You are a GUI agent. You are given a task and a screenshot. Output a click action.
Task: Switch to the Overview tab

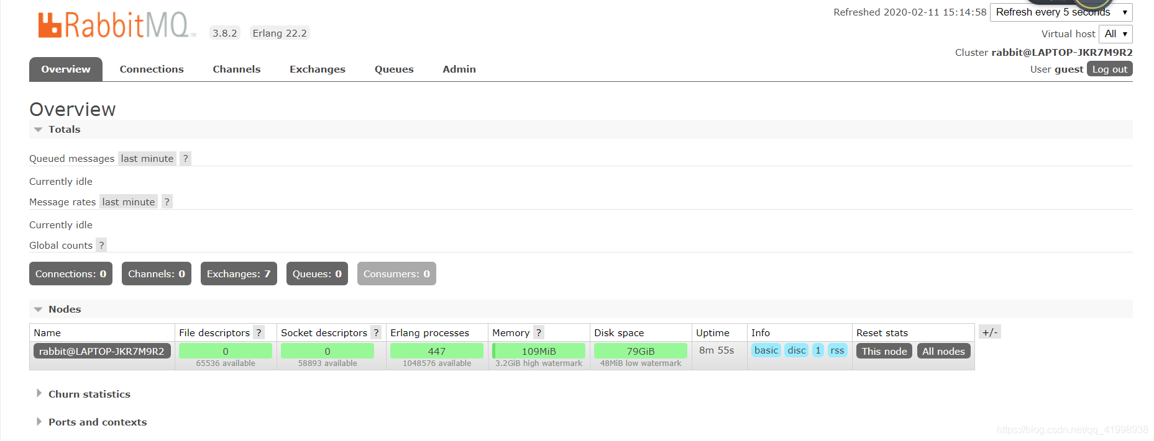(x=66, y=69)
